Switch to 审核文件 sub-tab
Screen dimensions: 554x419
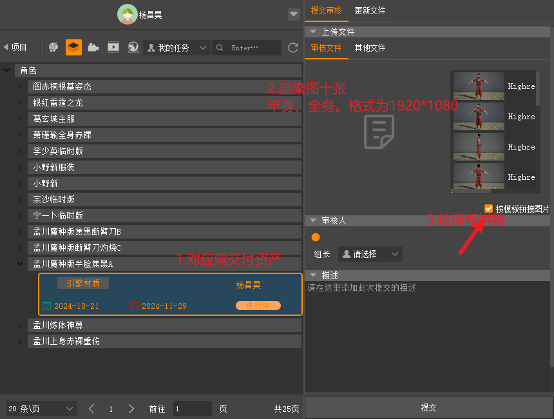pyautogui.click(x=327, y=48)
